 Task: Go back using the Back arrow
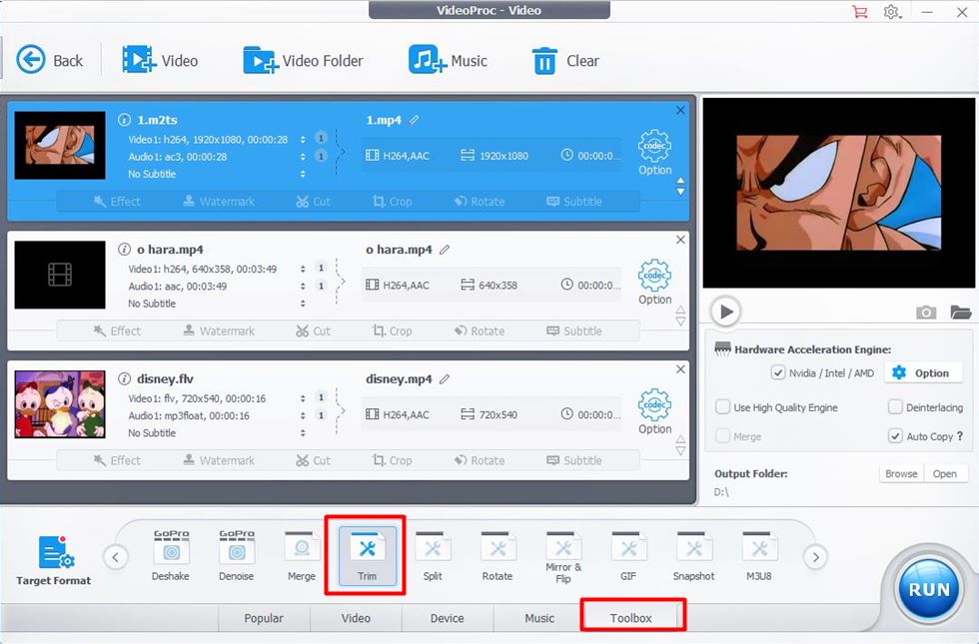coord(49,61)
